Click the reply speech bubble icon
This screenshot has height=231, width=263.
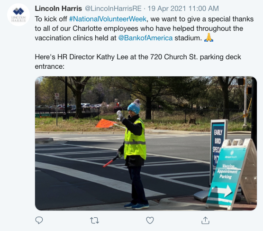pos(39,220)
